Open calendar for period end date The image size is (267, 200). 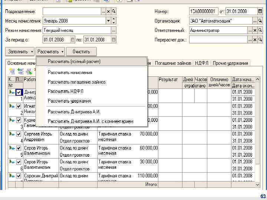(113, 40)
